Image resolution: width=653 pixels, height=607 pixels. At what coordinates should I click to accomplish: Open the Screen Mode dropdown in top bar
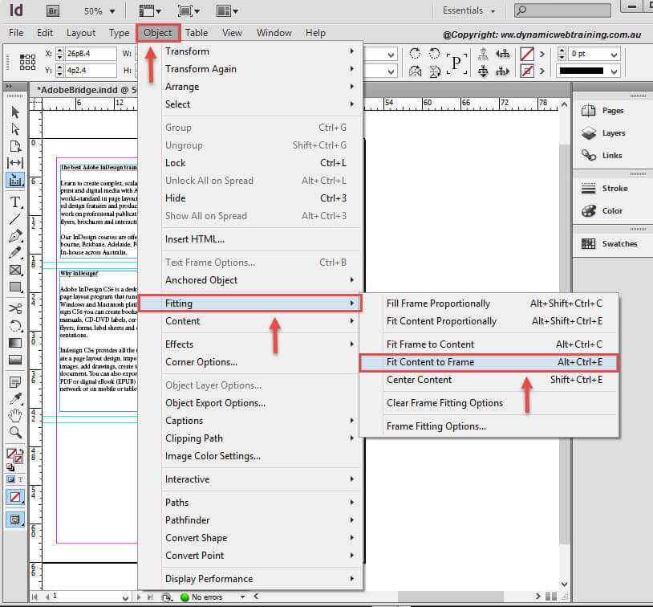(189, 11)
